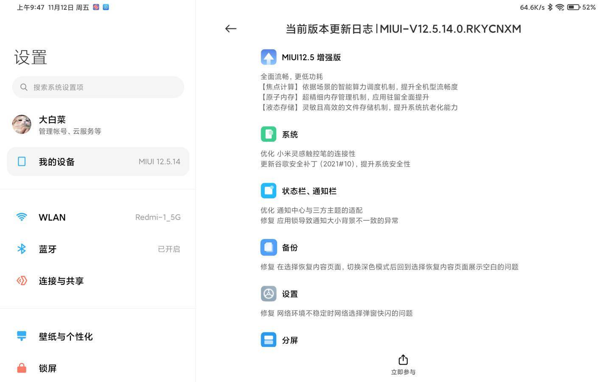Tap the Redmi-1_5G network name
Viewport: 611px width, 382px height.
[158, 217]
